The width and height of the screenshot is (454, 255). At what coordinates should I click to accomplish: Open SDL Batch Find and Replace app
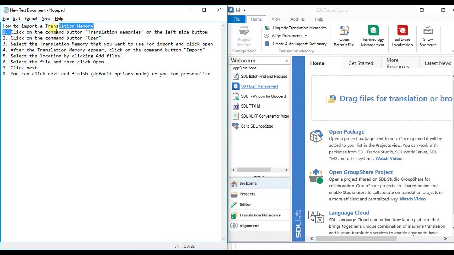[260, 76]
